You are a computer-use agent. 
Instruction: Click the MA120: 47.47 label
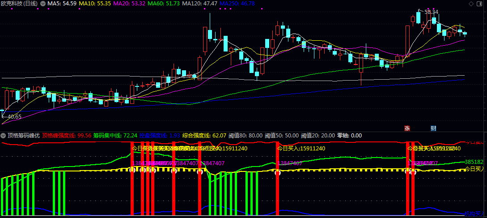pos(199,4)
